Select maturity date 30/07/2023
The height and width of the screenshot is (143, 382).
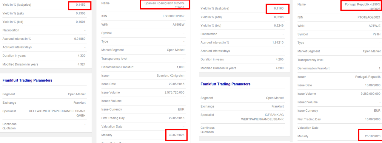[176, 135]
